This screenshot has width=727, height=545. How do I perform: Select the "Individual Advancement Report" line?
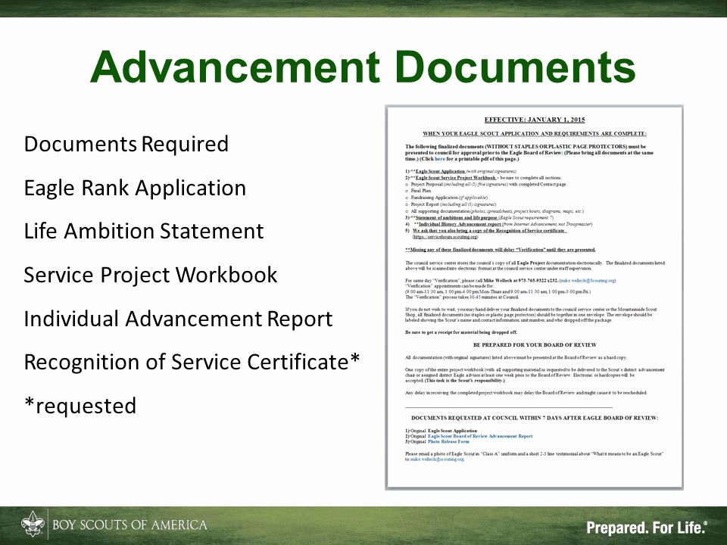coord(179,319)
